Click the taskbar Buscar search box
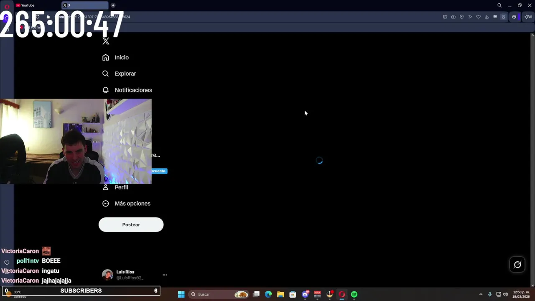 point(219,294)
